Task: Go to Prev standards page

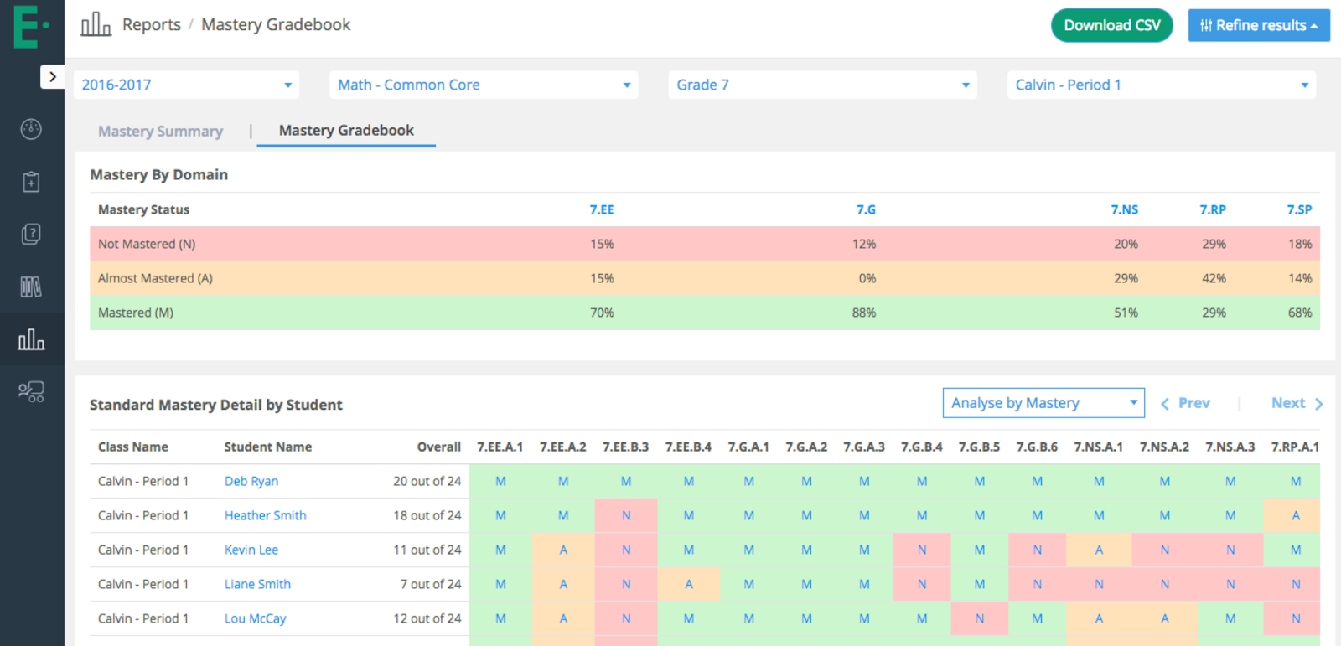Action: [x=1185, y=403]
